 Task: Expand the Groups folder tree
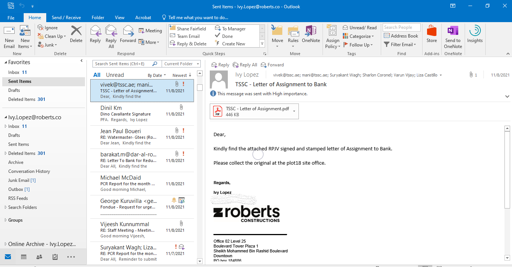[x=6, y=220]
